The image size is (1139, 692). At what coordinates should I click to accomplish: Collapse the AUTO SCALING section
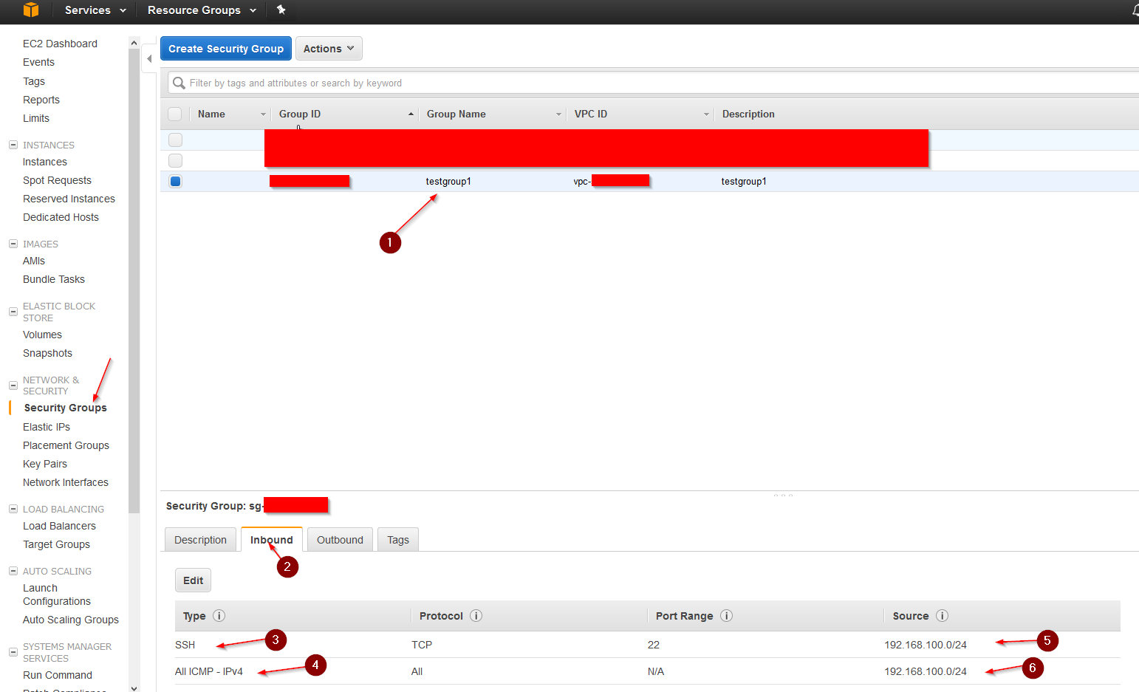click(13, 571)
